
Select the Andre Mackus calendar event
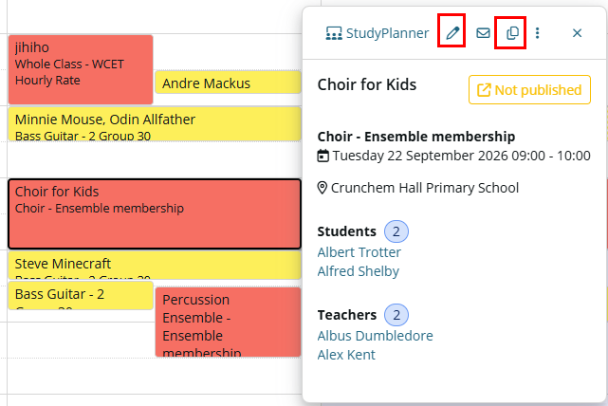click(228, 83)
